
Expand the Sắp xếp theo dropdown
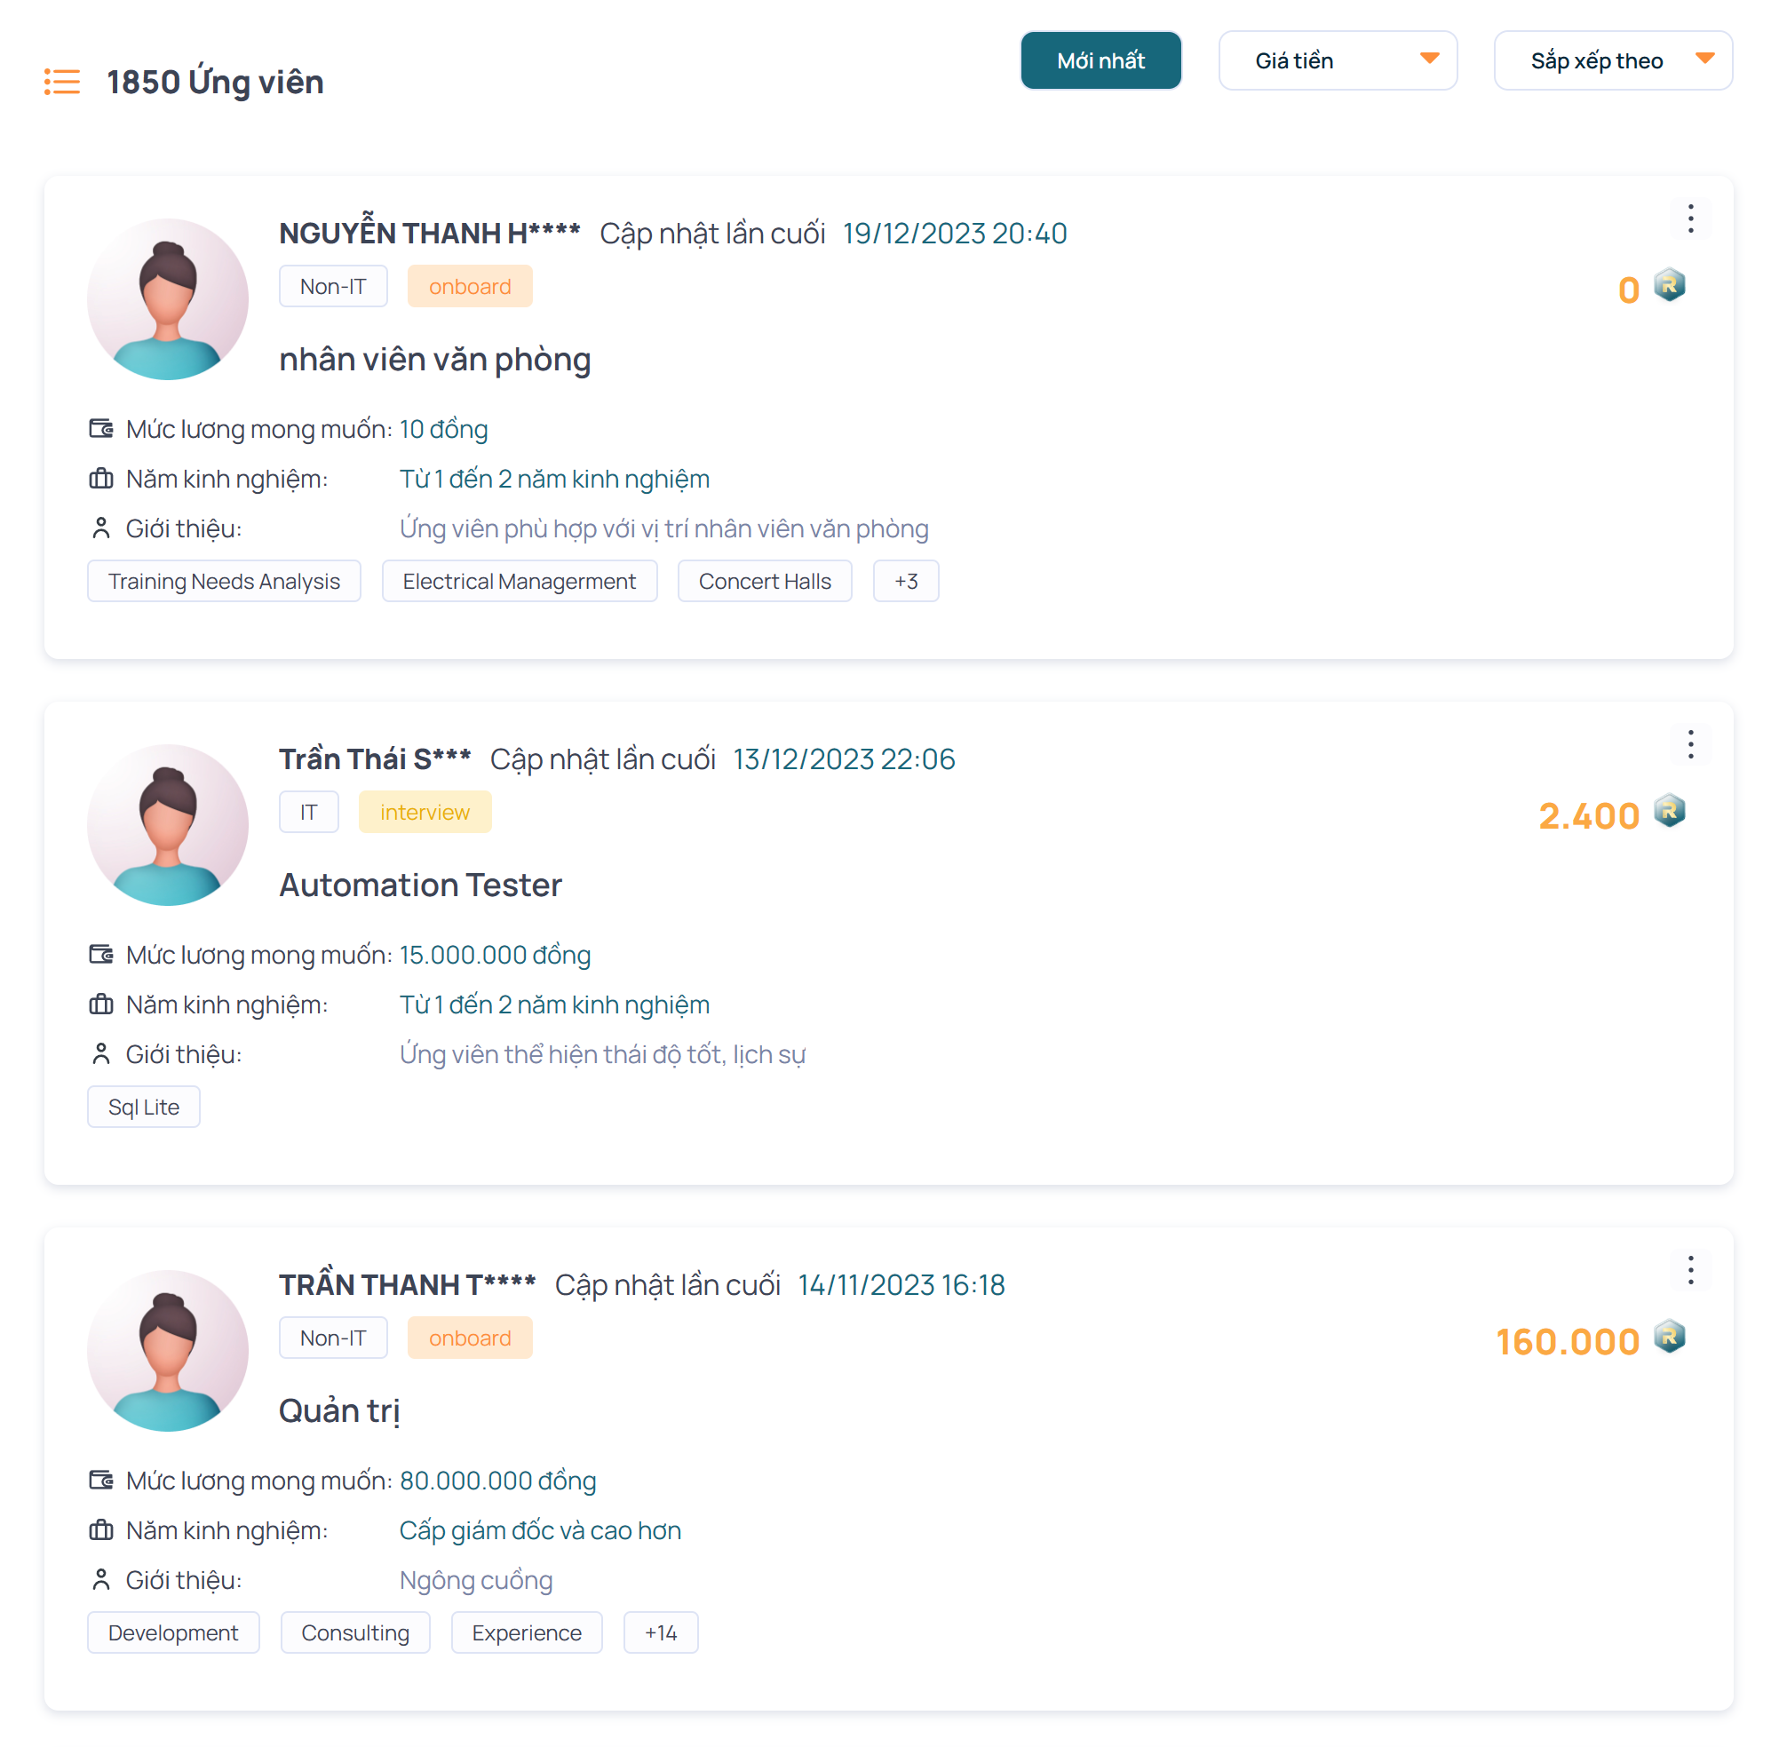(x=1612, y=60)
